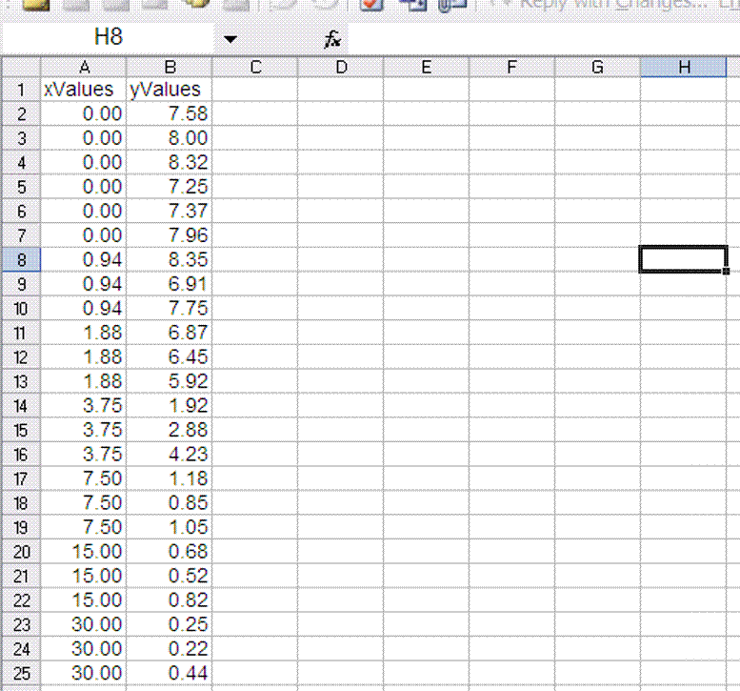Click the active cell H8

pyautogui.click(x=683, y=259)
